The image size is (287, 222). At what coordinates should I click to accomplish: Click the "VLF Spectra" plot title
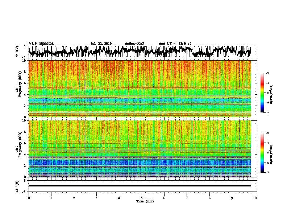[x=41, y=44]
